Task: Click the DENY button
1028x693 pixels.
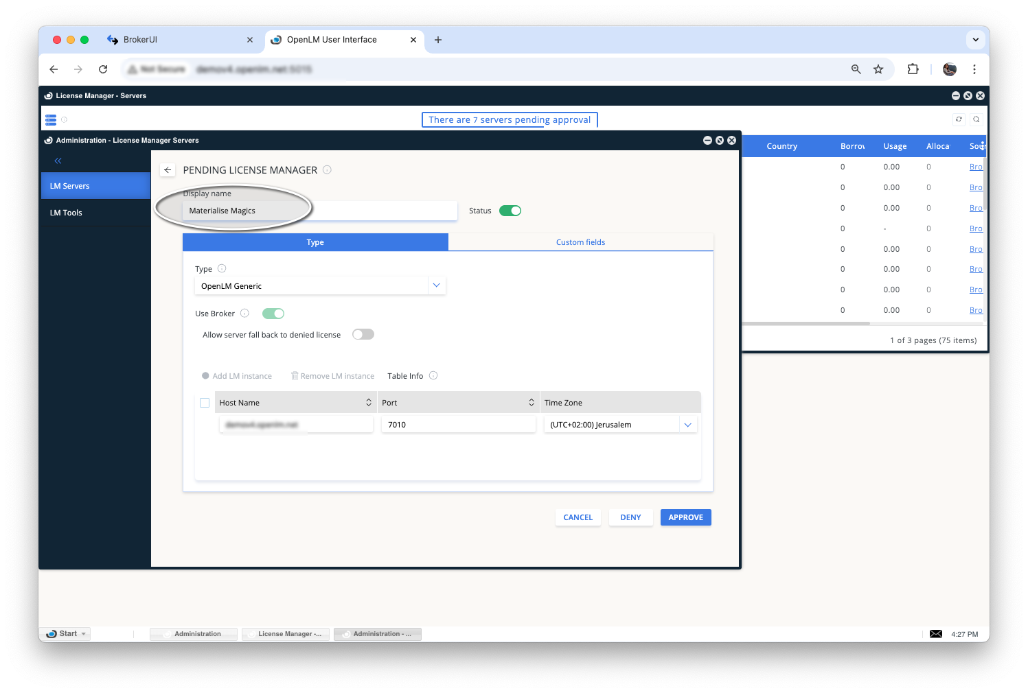Action: click(x=630, y=517)
